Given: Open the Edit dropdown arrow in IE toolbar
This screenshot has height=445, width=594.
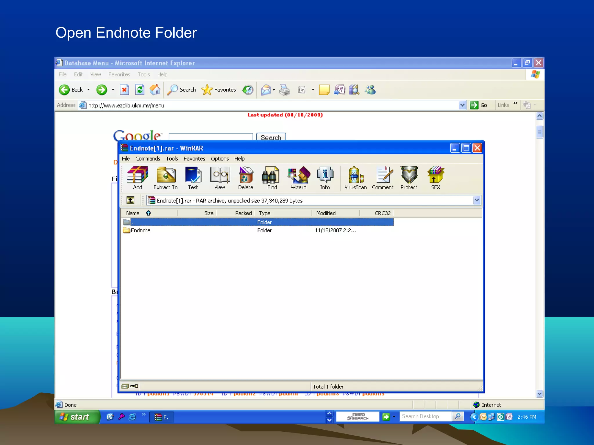Looking at the screenshot, I should (x=313, y=90).
